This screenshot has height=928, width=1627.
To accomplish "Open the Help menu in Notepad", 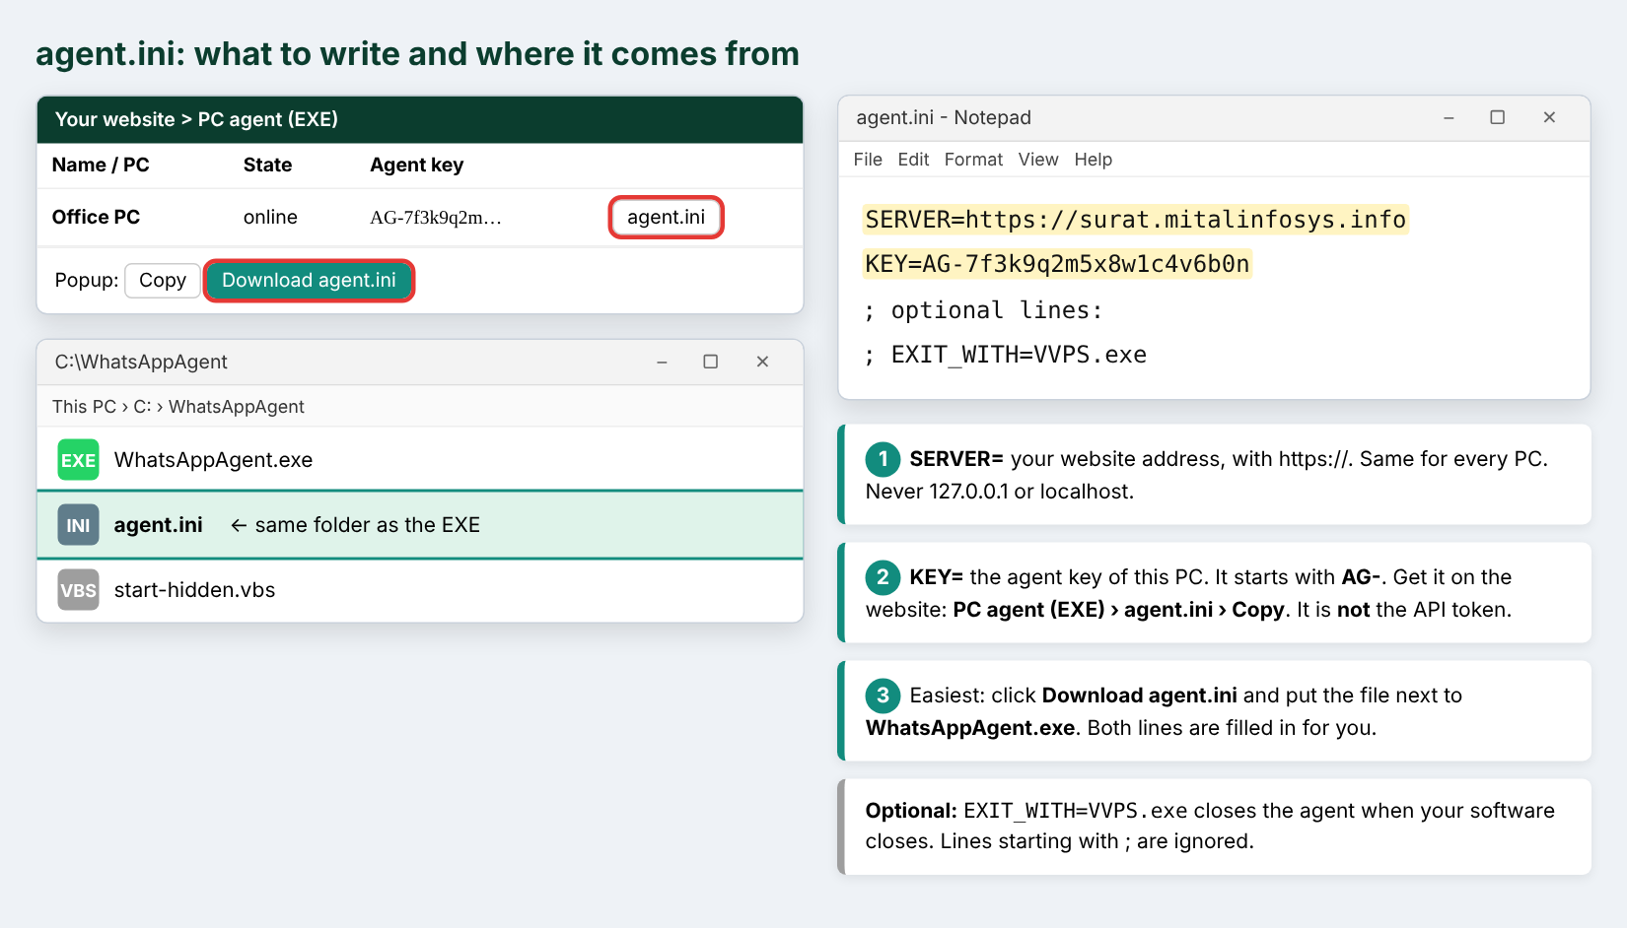I will coord(1093,160).
